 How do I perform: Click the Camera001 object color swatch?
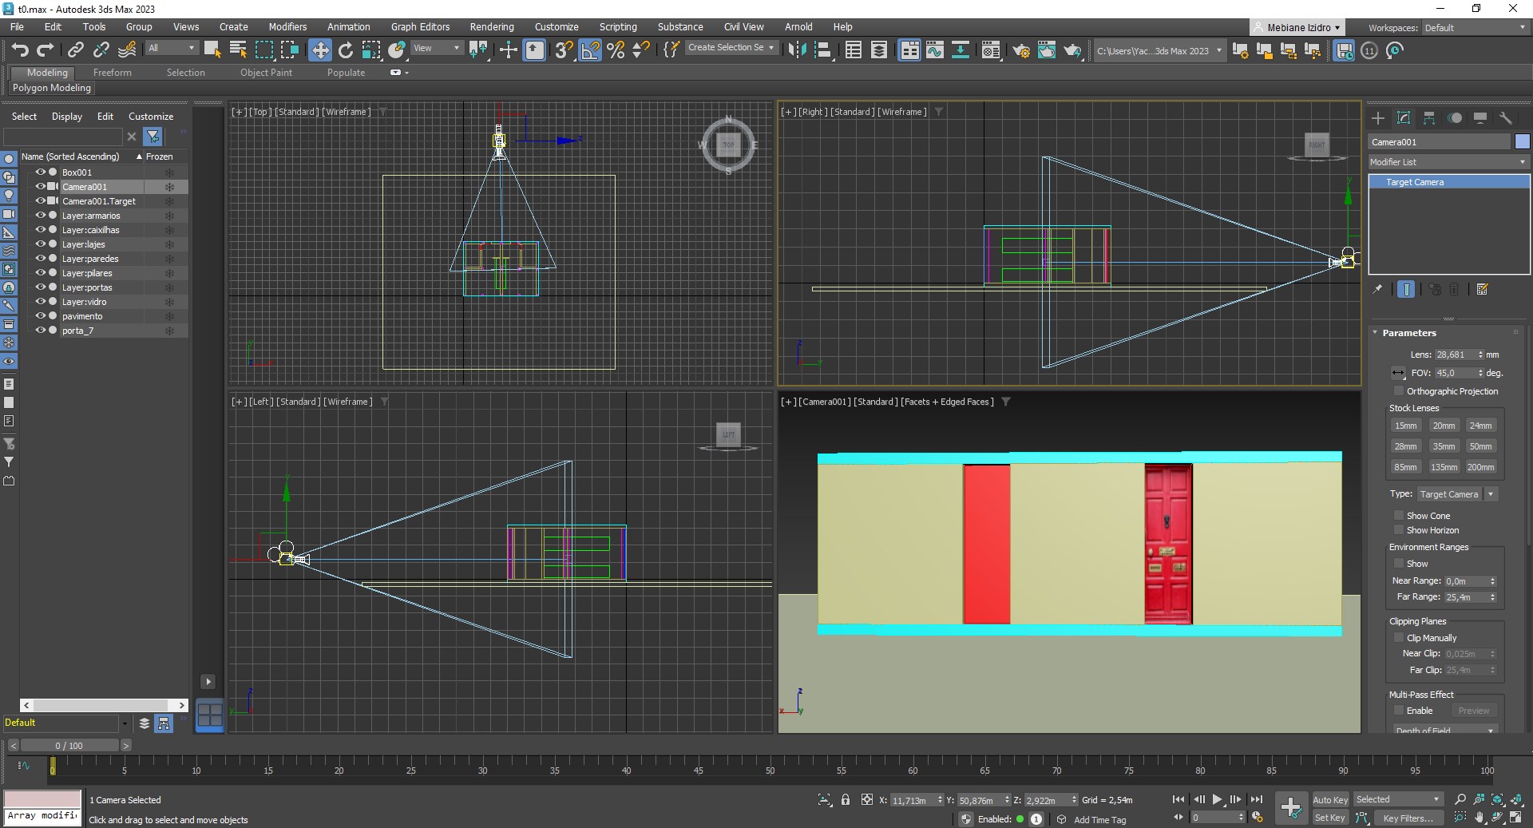coord(1522,142)
